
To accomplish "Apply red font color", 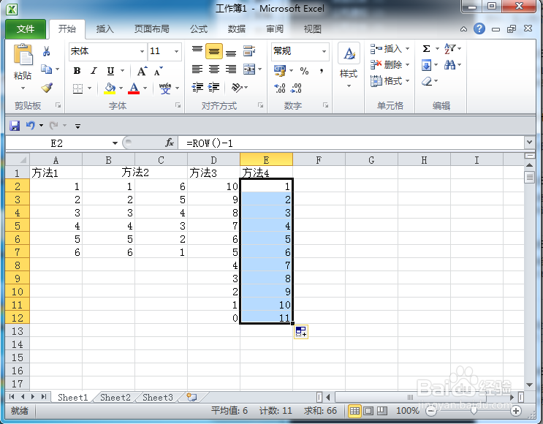I will point(134,88).
